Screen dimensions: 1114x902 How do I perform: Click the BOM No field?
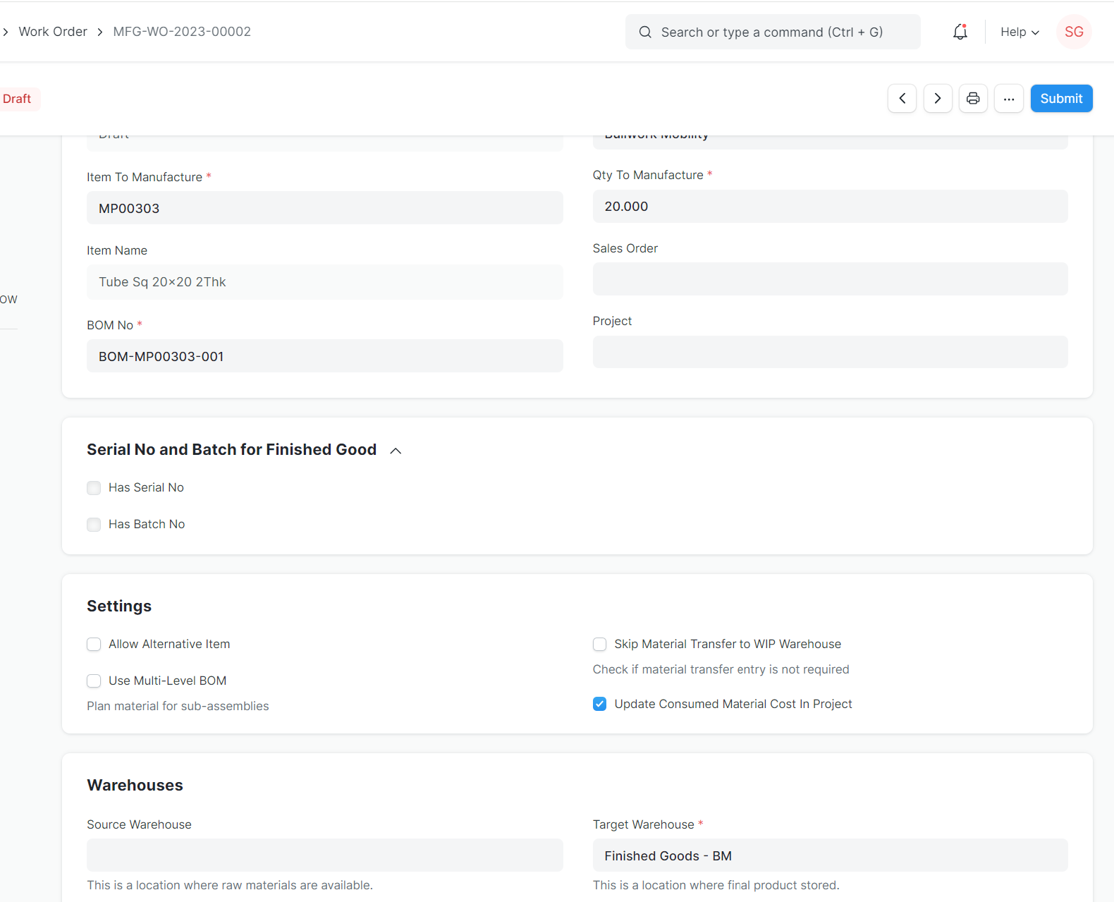pos(324,356)
